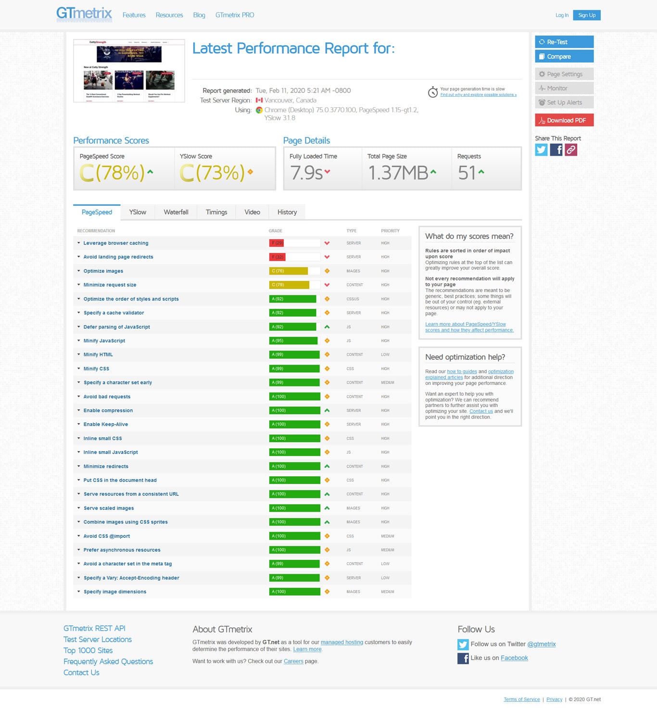Click Leverage browser caching F(29) grade bar
Viewport: 657px width, 709px height.
[295, 243]
